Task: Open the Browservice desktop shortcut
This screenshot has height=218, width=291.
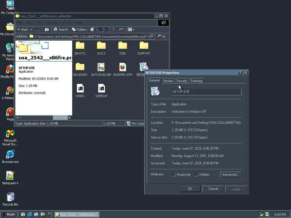Action: click(10, 157)
